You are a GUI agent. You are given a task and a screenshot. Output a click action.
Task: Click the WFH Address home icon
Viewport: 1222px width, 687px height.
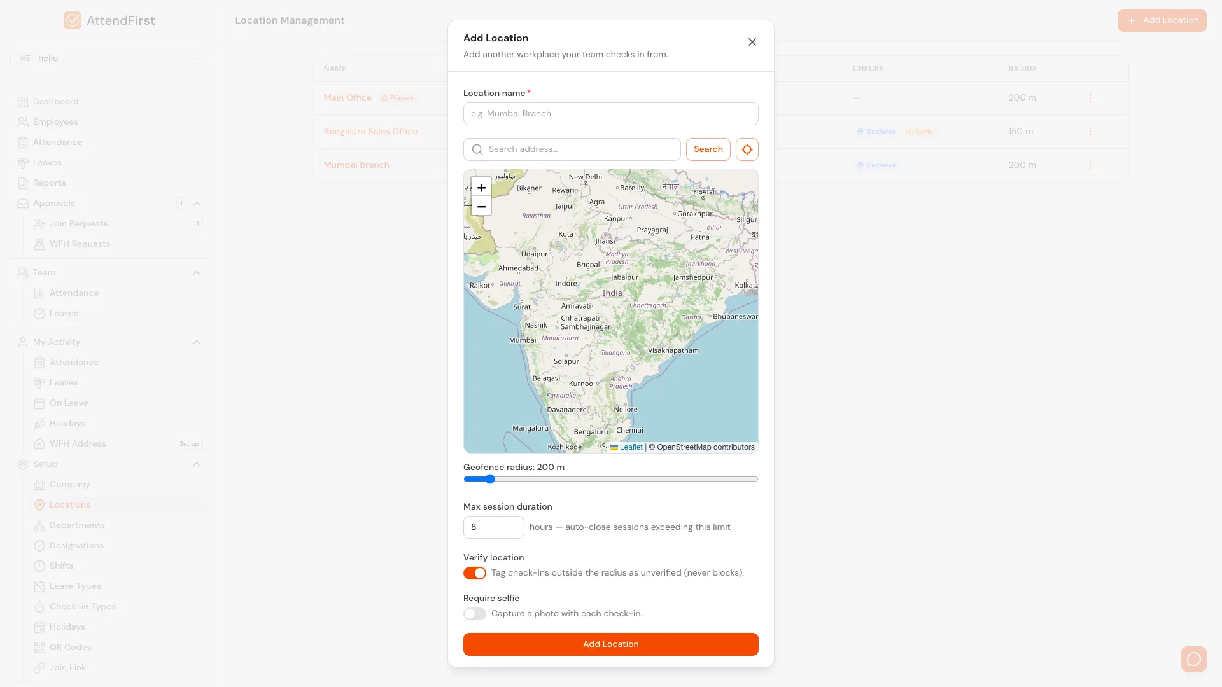click(39, 444)
